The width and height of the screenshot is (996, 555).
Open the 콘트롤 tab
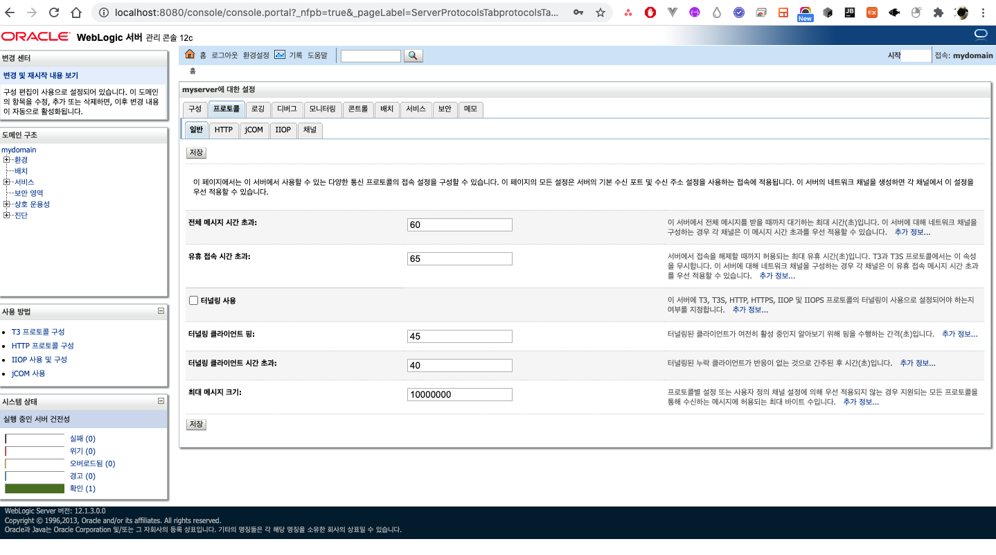tap(358, 109)
